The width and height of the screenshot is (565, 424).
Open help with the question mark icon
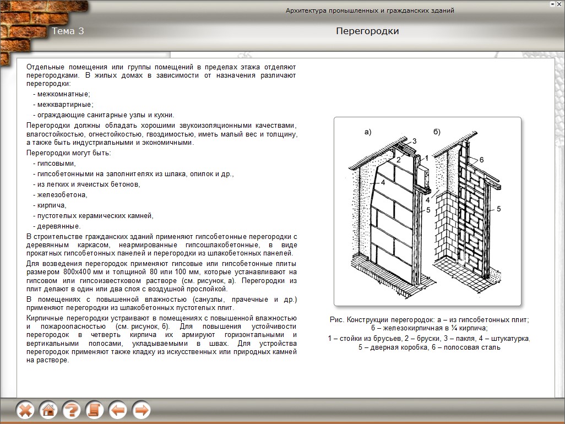click(x=72, y=410)
